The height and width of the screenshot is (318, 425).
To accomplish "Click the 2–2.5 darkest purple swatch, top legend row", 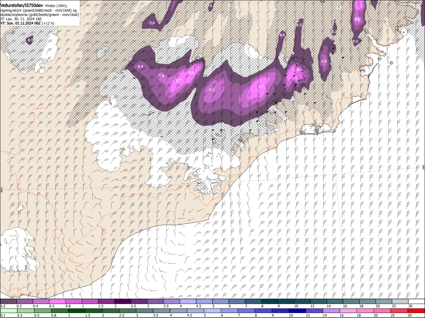I will [123, 301].
